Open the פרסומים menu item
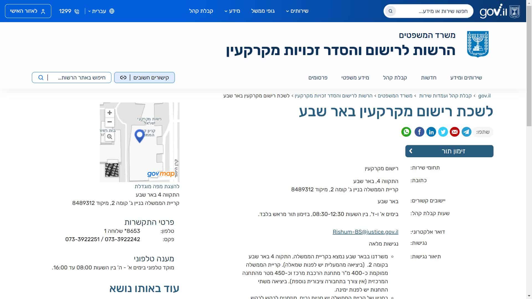 point(318,78)
